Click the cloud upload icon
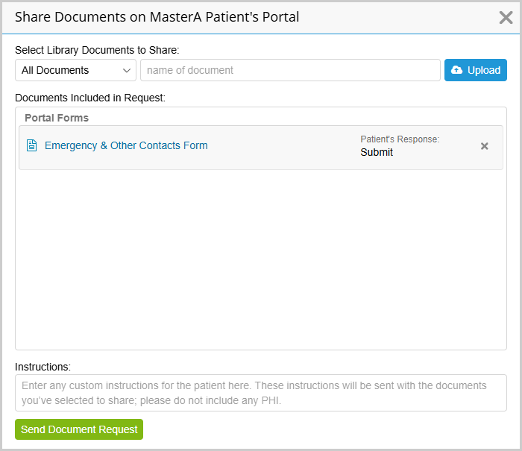522x451 pixels. (x=456, y=70)
